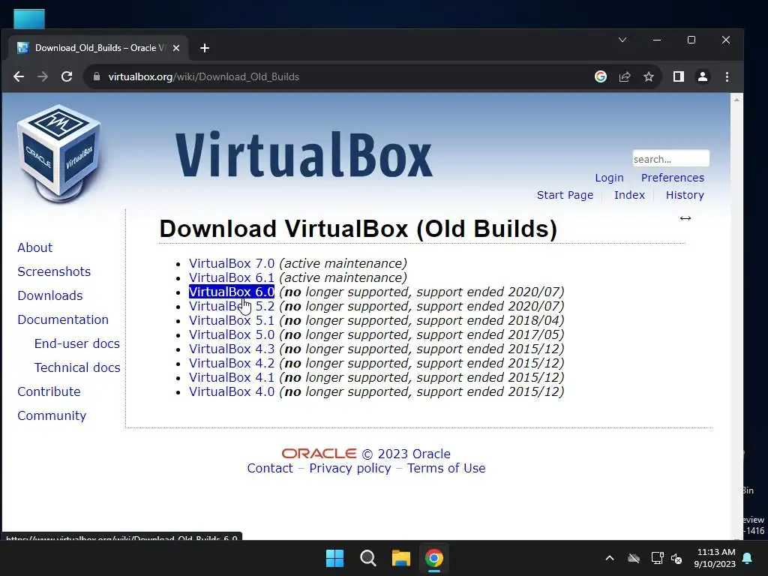Open VirtualBox 5.0 builds
The image size is (768, 576).
point(232,334)
